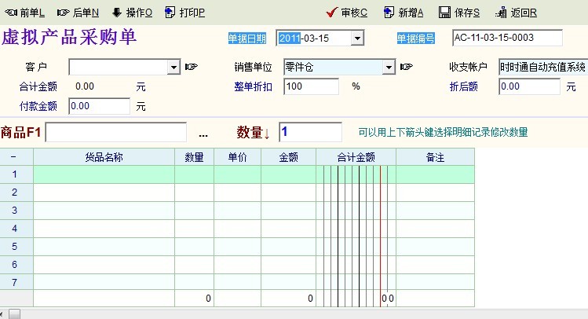Open the 操作O operations menu
The height and width of the screenshot is (319, 588).
tap(132, 13)
